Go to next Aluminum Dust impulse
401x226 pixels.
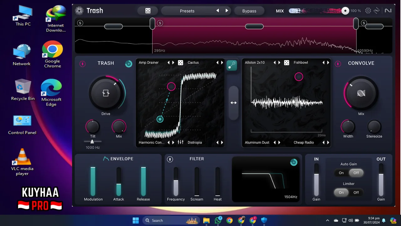click(279, 143)
